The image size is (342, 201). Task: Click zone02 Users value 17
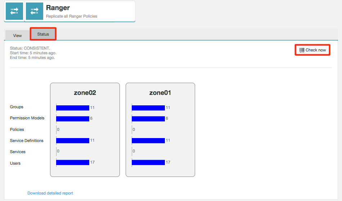92,162
